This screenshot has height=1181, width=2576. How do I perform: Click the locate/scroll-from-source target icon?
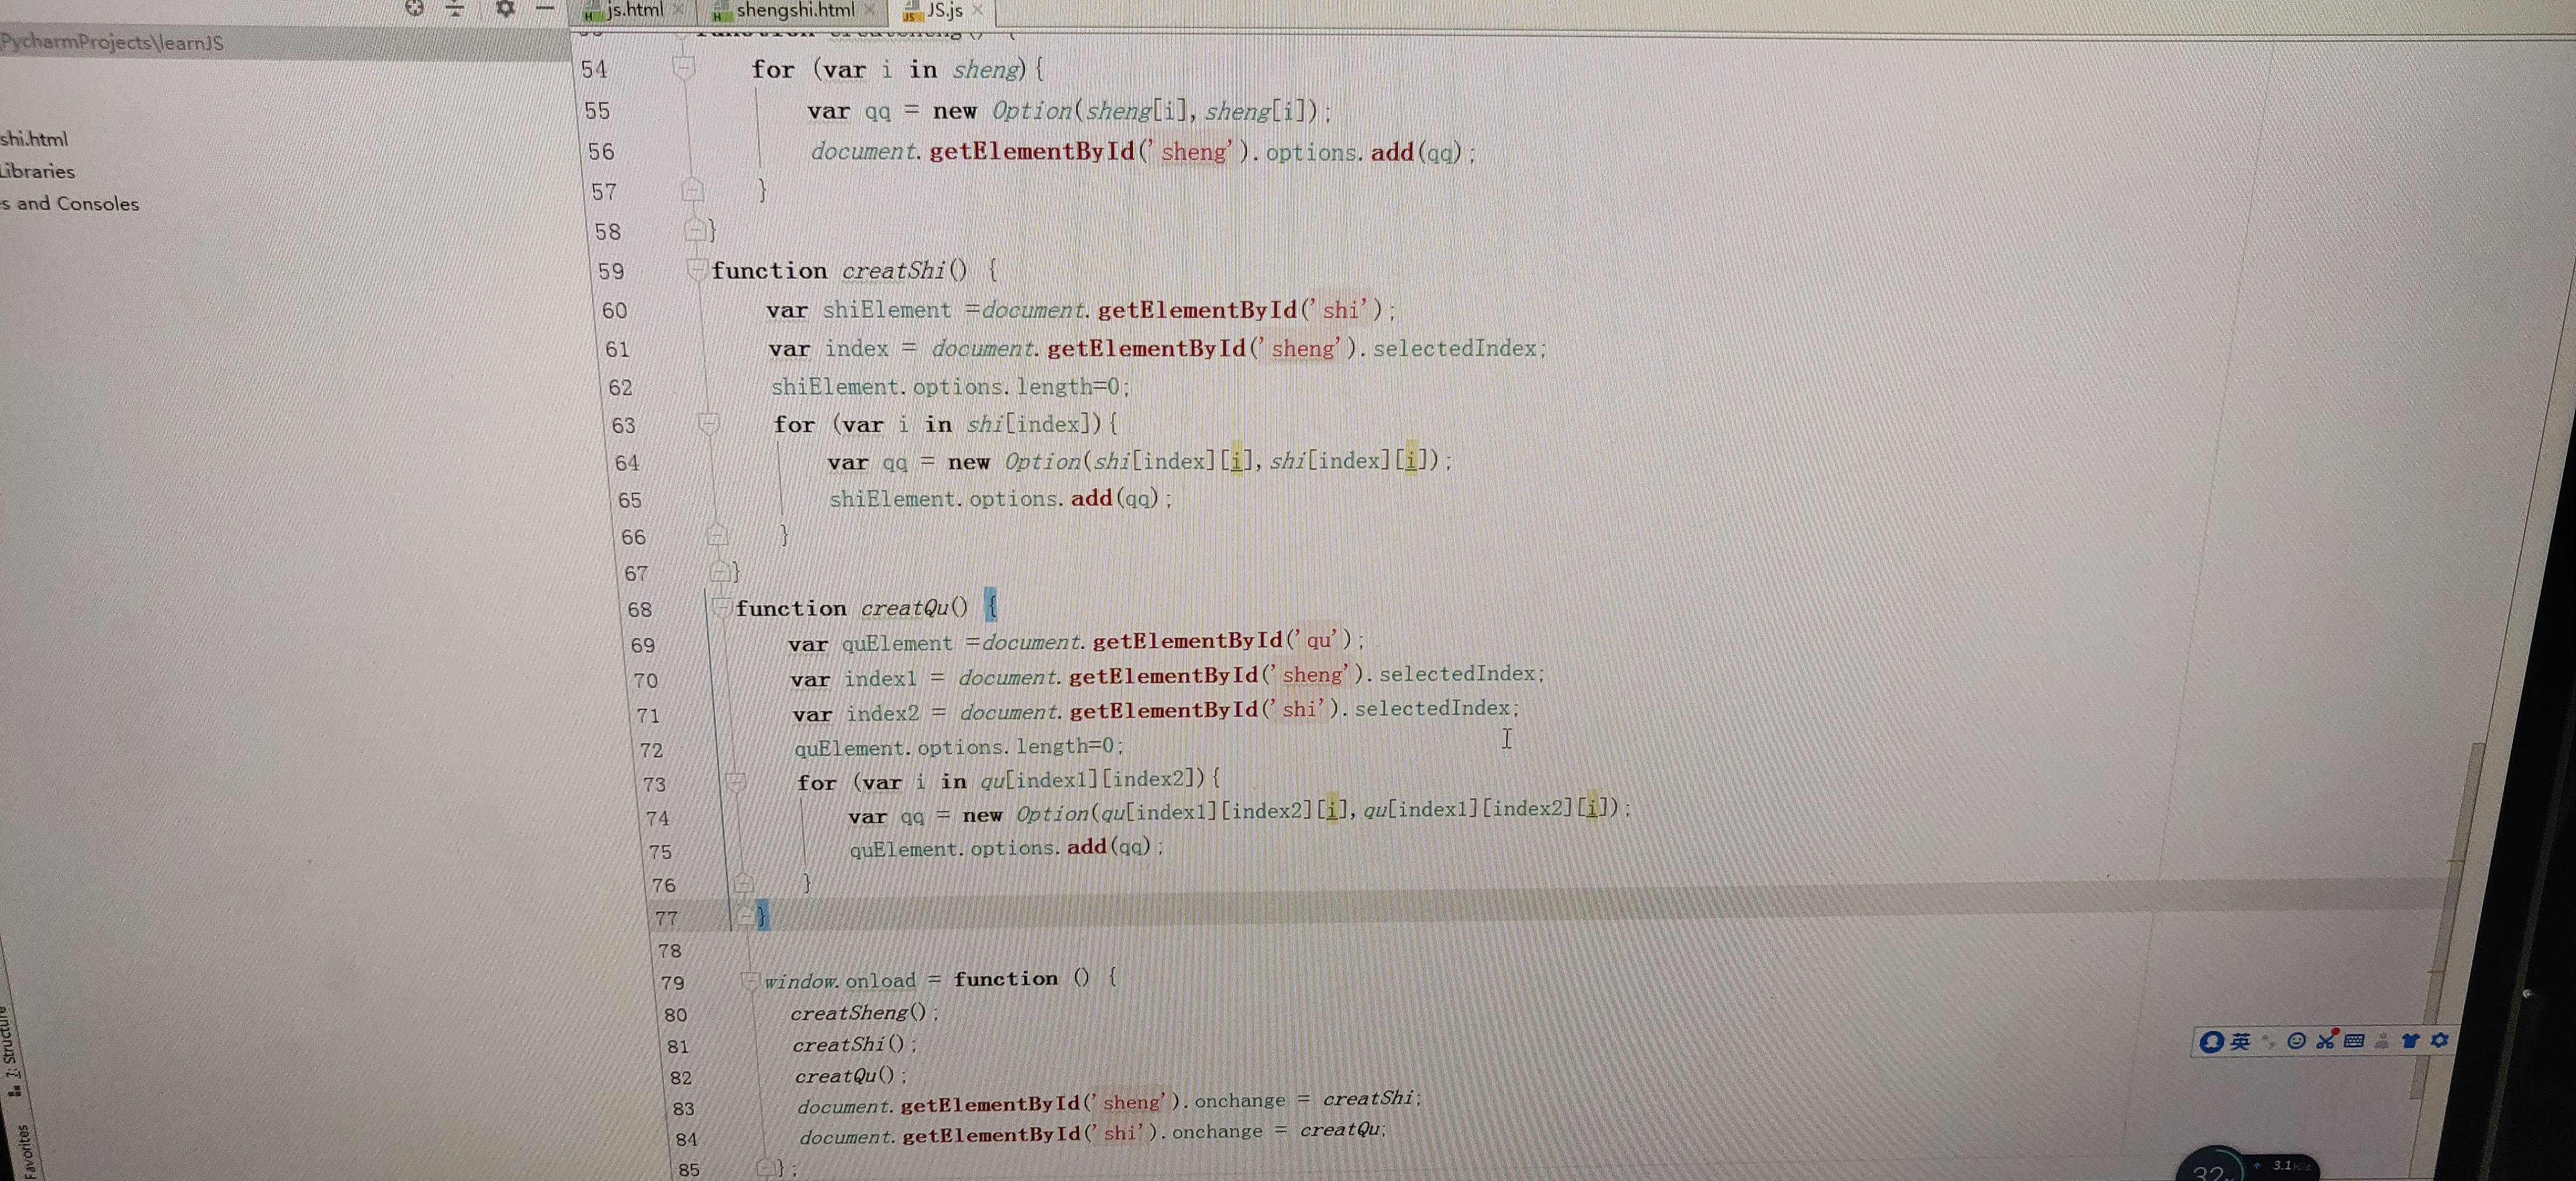(415, 9)
